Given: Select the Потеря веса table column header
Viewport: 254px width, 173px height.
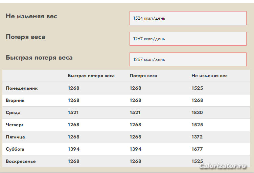Looking at the screenshot, I should tap(143, 76).
